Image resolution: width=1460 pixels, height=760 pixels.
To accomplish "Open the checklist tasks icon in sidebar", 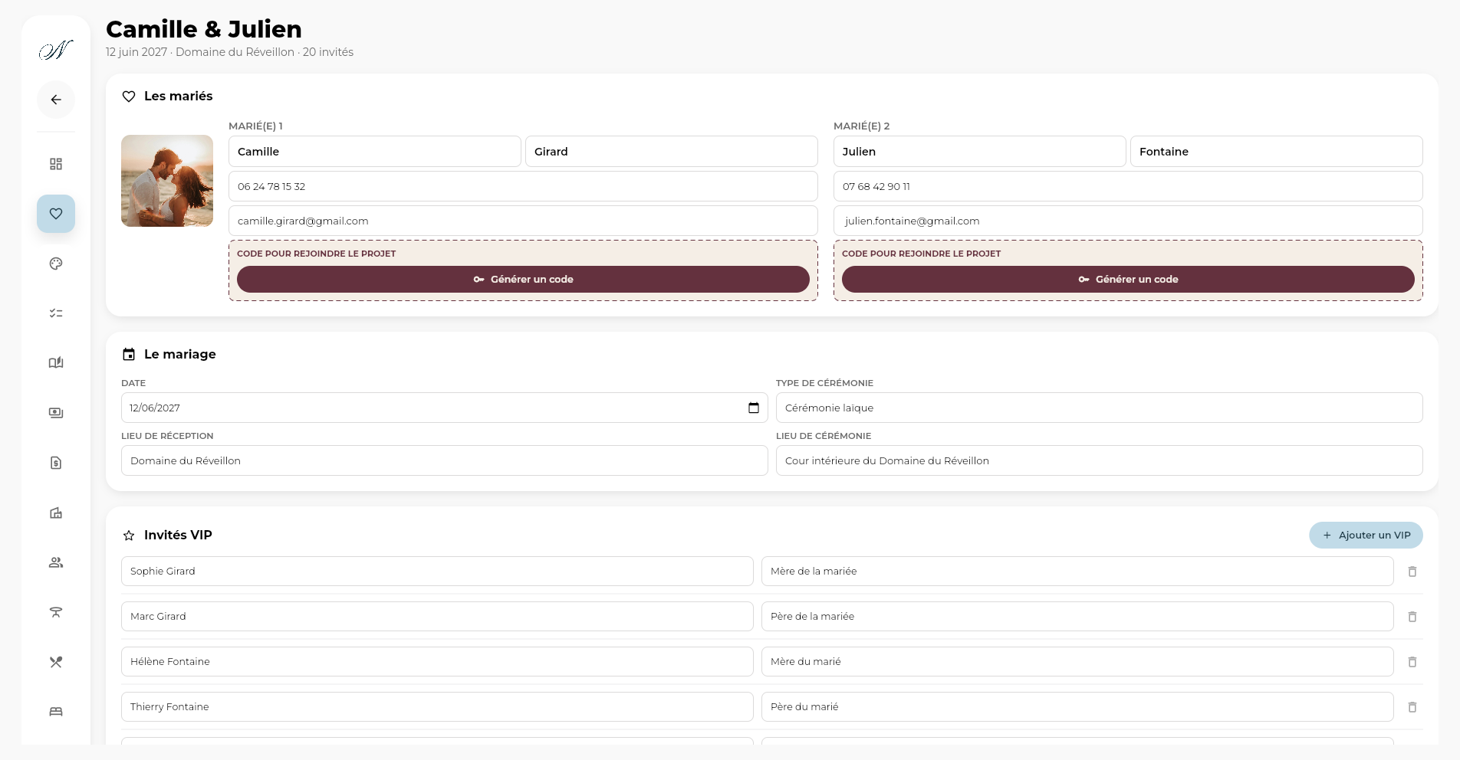I will (x=56, y=313).
